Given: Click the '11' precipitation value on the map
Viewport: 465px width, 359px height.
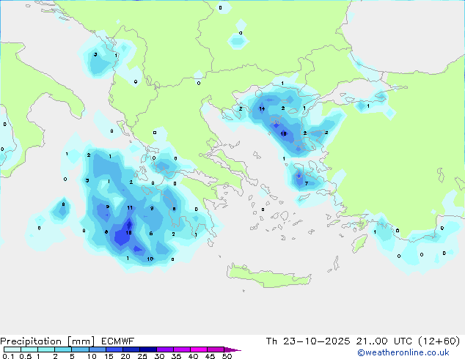Looking at the screenshot, I should (130, 208).
